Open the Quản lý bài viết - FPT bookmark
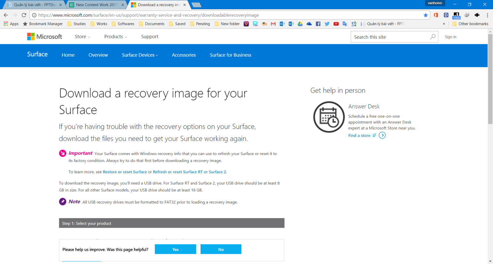493x264 pixels. pyautogui.click(x=382, y=24)
